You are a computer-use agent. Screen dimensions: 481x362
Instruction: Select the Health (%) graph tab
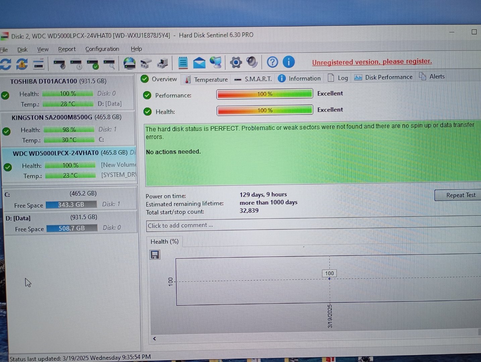(x=164, y=242)
